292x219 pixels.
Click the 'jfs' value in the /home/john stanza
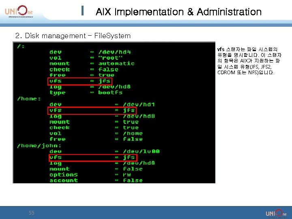129,157
